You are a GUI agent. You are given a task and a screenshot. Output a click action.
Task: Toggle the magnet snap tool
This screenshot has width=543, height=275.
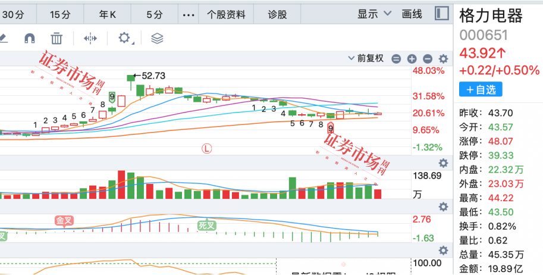coord(30,38)
